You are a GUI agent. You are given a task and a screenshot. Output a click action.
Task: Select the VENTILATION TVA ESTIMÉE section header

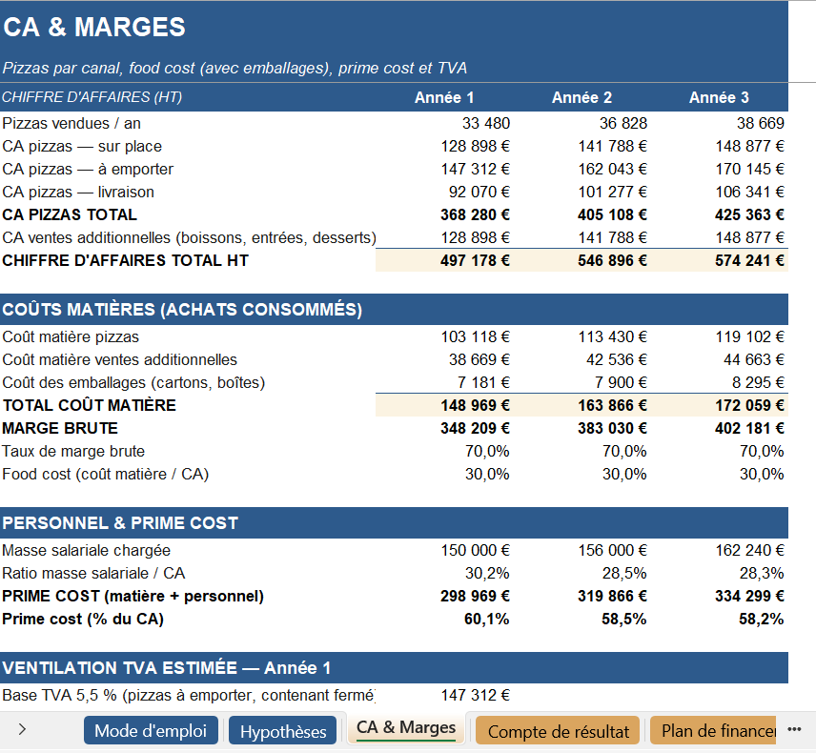pyautogui.click(x=167, y=667)
